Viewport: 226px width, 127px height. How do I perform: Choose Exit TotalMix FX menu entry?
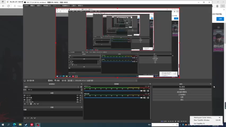pos(206,124)
